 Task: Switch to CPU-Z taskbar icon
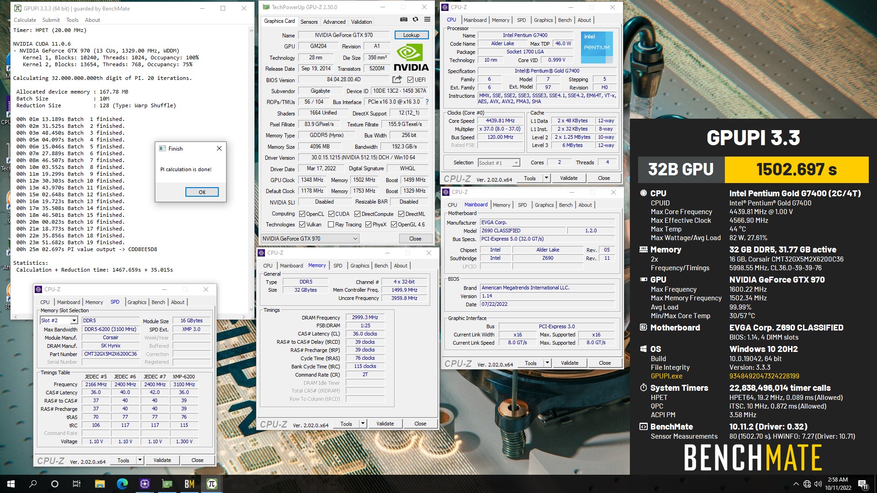(144, 484)
